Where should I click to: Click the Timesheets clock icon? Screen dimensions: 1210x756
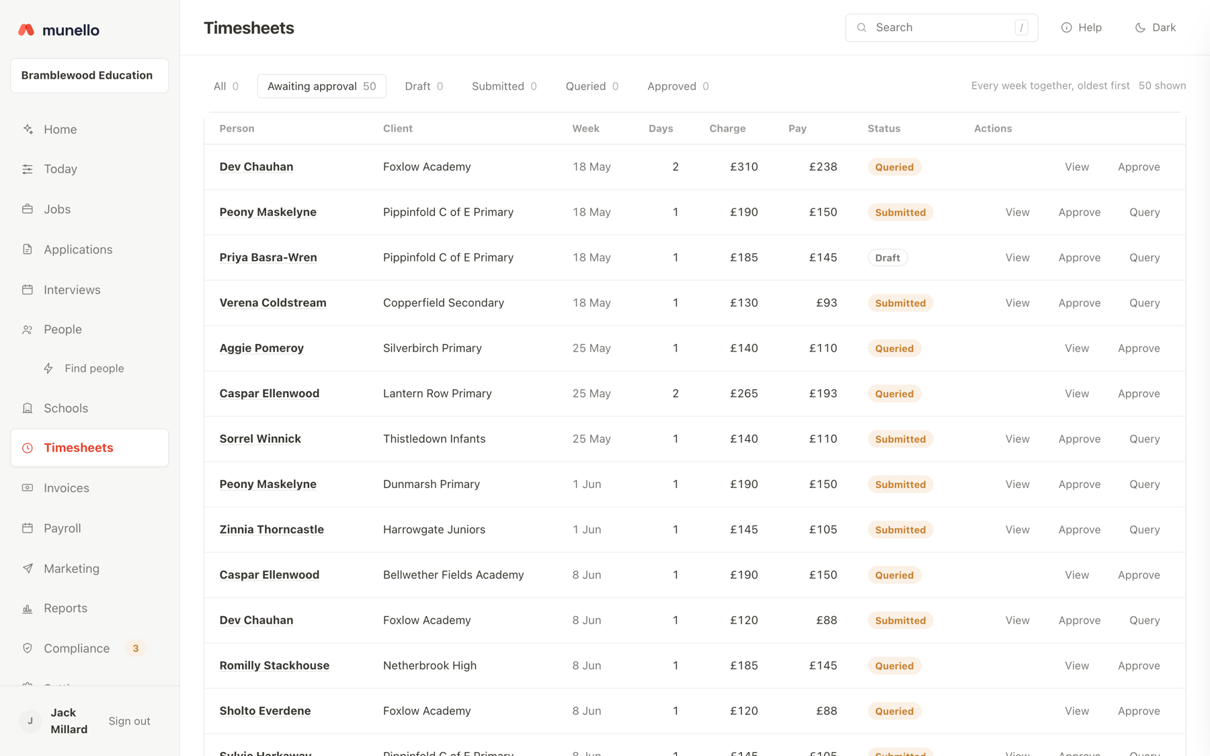click(x=28, y=448)
